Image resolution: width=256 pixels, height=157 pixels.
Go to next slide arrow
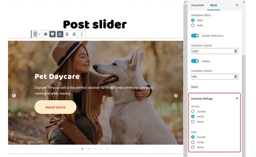(x=176, y=96)
